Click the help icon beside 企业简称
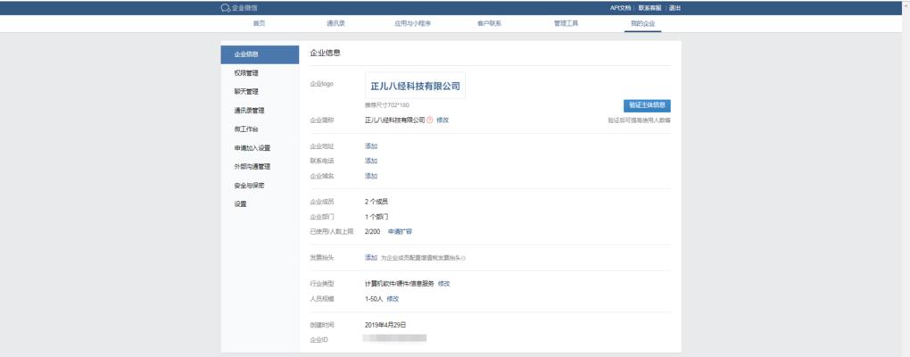 click(429, 120)
